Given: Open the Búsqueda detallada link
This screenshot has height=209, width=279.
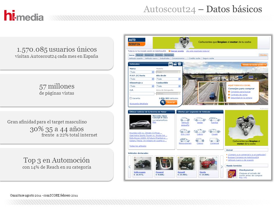Looking at the screenshot, I should click(x=139, y=104).
